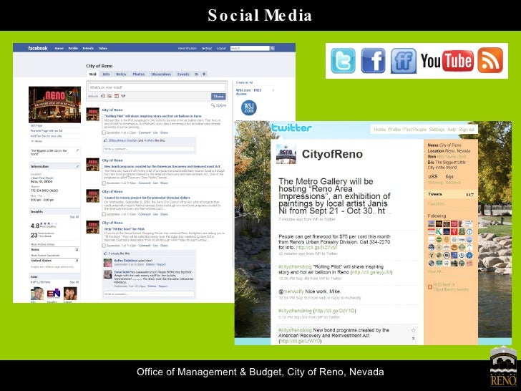Screen dimensions: 521x391
Task: Click the Tweets count row in Twitter sidebar
Action: coord(451,194)
